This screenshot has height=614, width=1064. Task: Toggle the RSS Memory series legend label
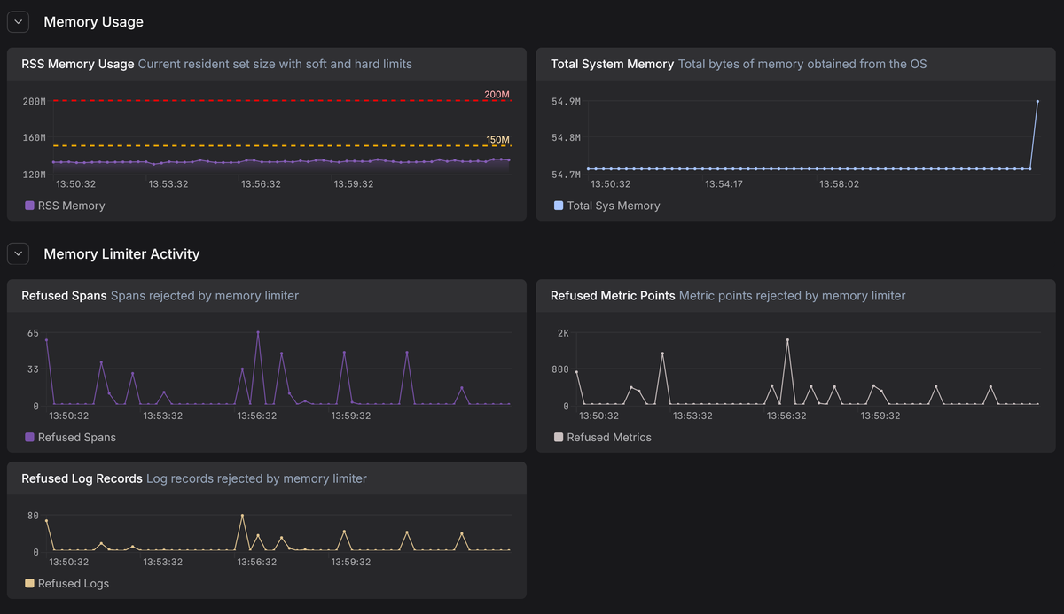coord(71,206)
